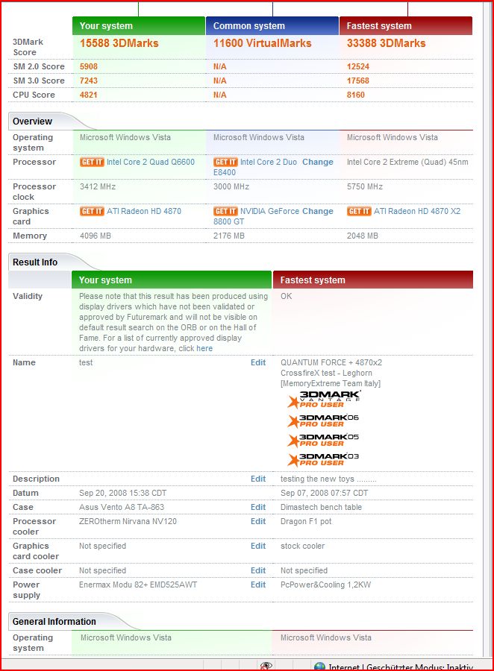Screen dimensions: 494x671
Task: Click the top 'Fastest system' red header
Action: 406,25
